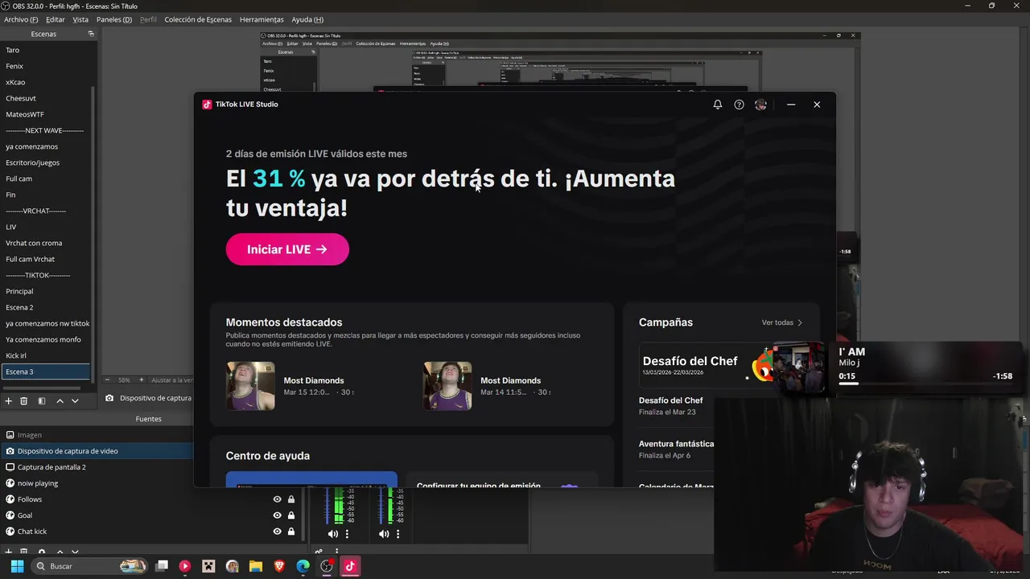
Task: Open OBS Studio from the taskbar
Action: point(327,566)
